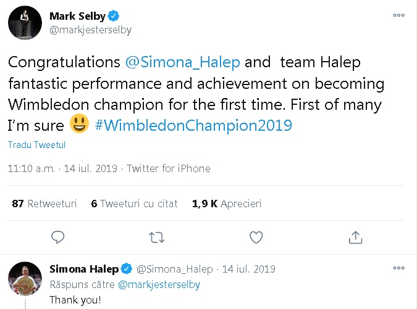Open the Simona Halep display name
417x309 pixels.
83,270
